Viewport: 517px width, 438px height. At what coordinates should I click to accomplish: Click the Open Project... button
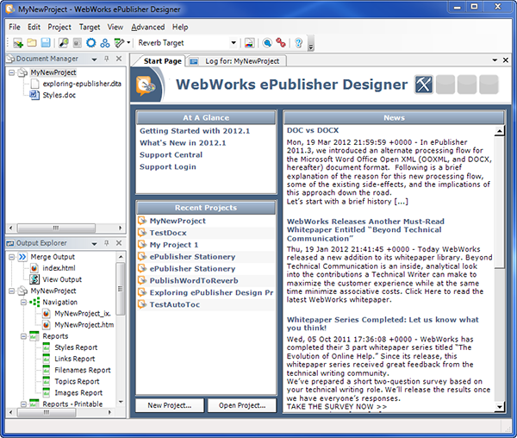242,405
